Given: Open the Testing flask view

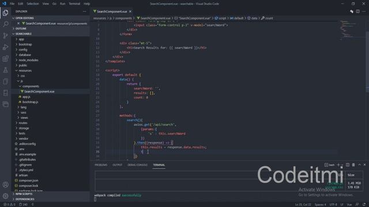Looking at the screenshot, I should pyautogui.click(x=5, y=70).
